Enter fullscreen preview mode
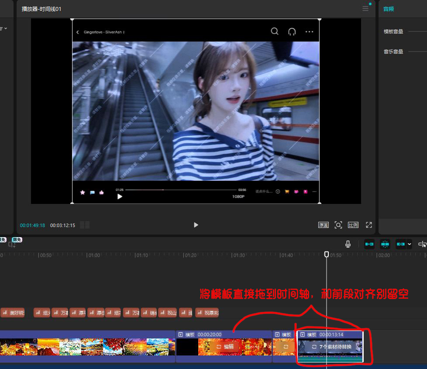This screenshot has height=369, width=427. click(369, 225)
